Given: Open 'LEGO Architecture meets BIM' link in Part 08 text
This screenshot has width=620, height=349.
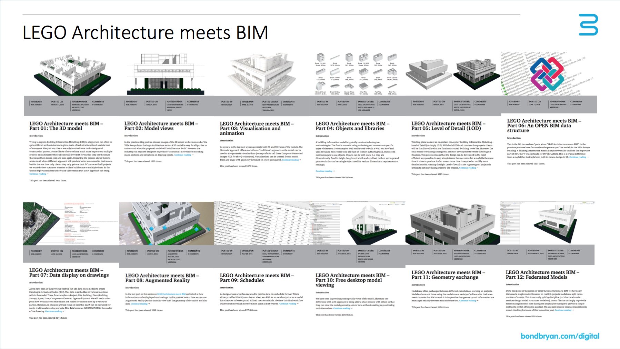Looking at the screenshot, I should click(171, 294).
